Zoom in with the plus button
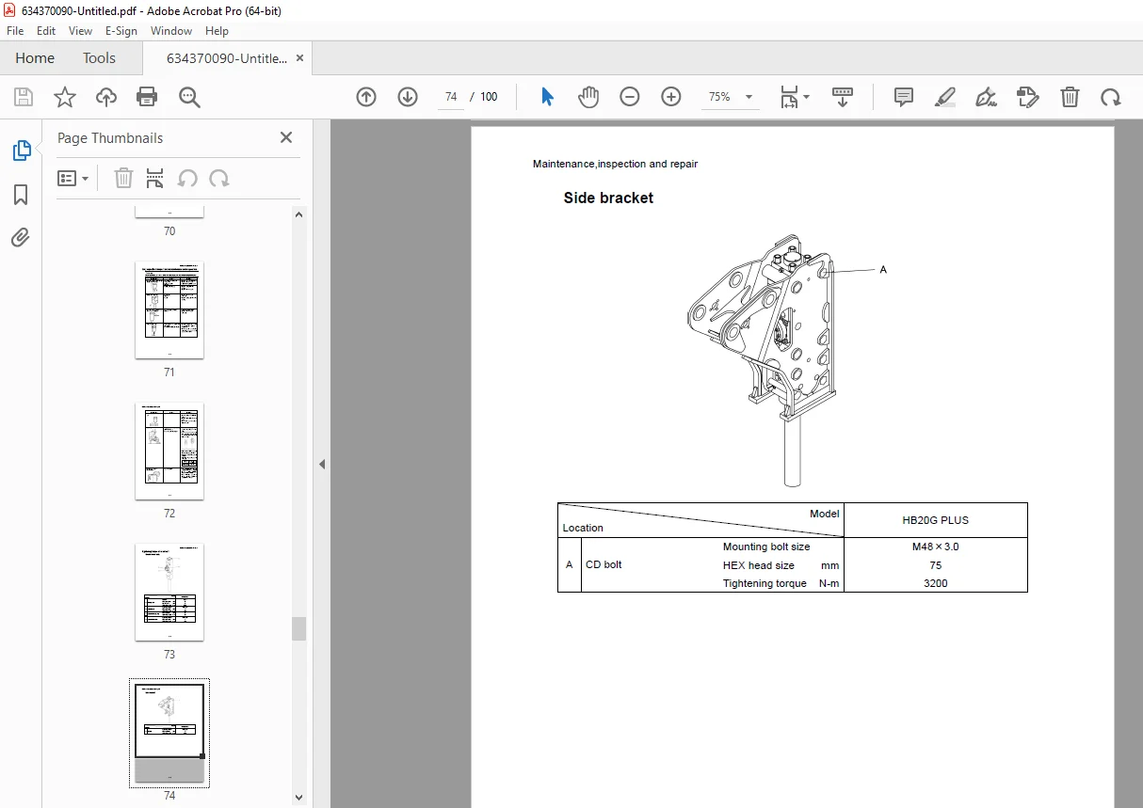Viewport: 1143px width, 808px height. [x=671, y=97]
